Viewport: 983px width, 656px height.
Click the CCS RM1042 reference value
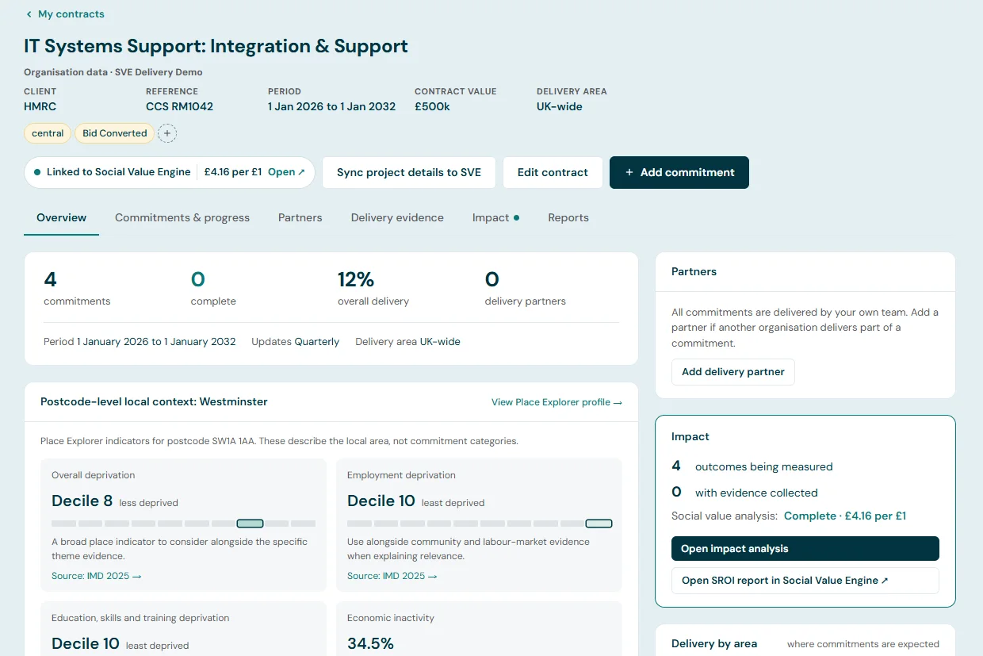(x=179, y=106)
